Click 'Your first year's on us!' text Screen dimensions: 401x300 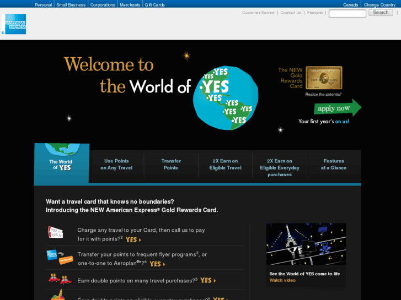[324, 122]
